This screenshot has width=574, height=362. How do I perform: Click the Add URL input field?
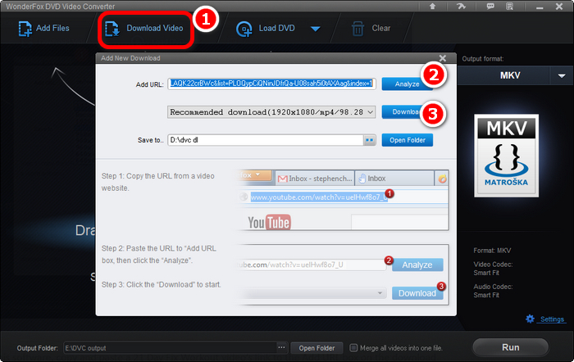click(x=271, y=84)
